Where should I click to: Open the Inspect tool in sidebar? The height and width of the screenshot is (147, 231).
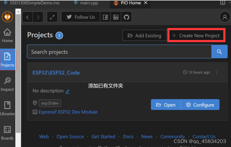[7, 84]
